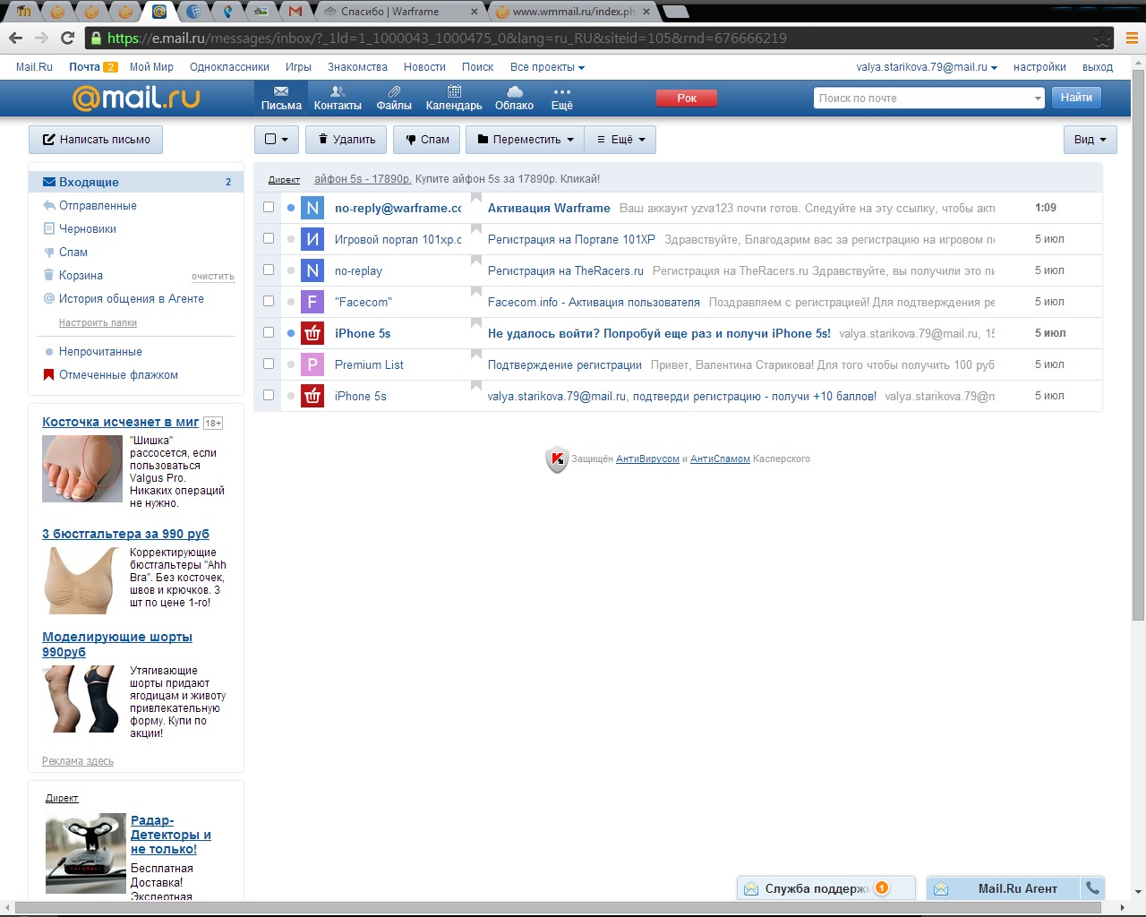
Task: Open the Вид view dropdown
Action: 1090,140
